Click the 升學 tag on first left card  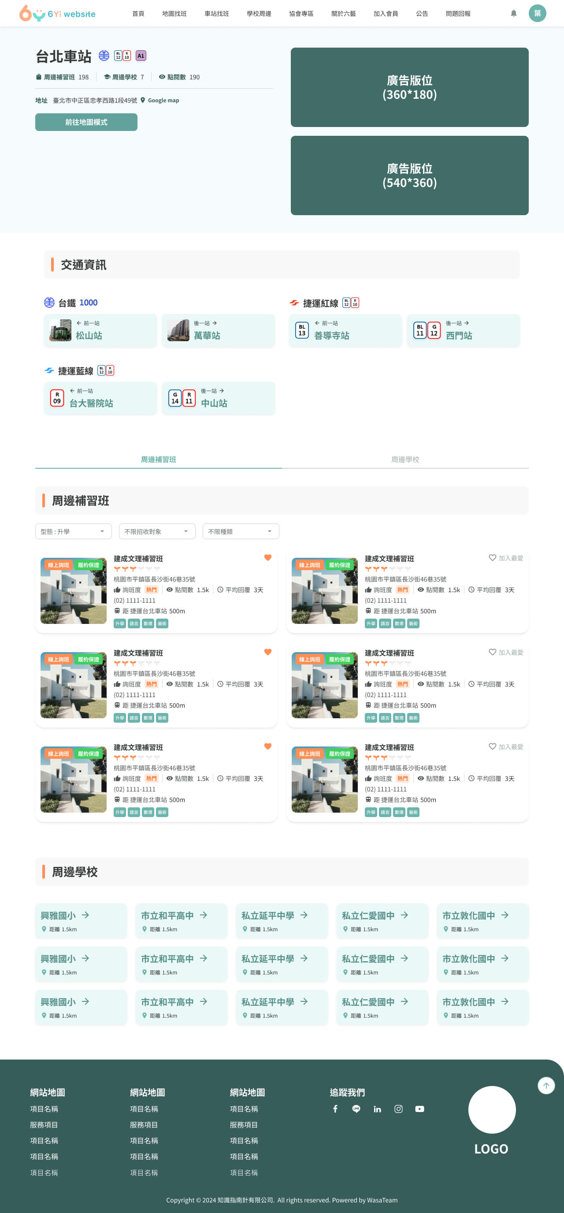tap(119, 623)
